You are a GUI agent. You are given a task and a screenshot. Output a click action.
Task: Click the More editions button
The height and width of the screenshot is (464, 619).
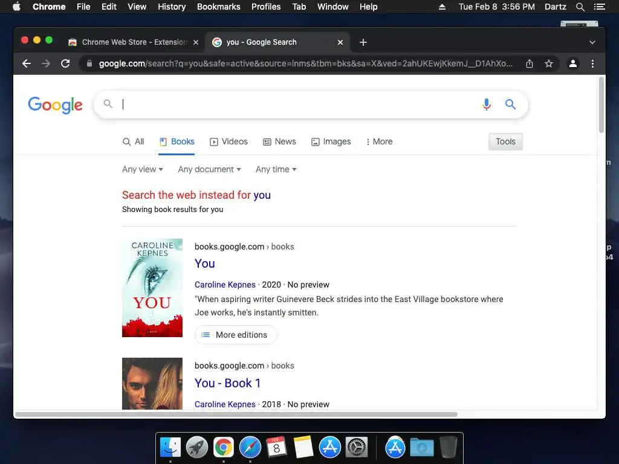pos(236,335)
